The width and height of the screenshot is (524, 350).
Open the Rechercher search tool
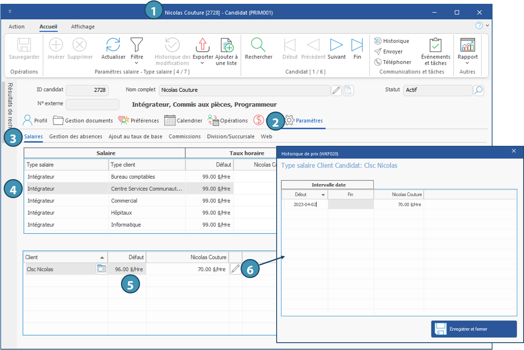(259, 45)
